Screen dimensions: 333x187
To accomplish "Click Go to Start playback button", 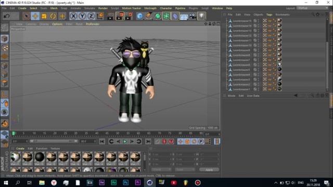I will pyautogui.click(x=102, y=141).
